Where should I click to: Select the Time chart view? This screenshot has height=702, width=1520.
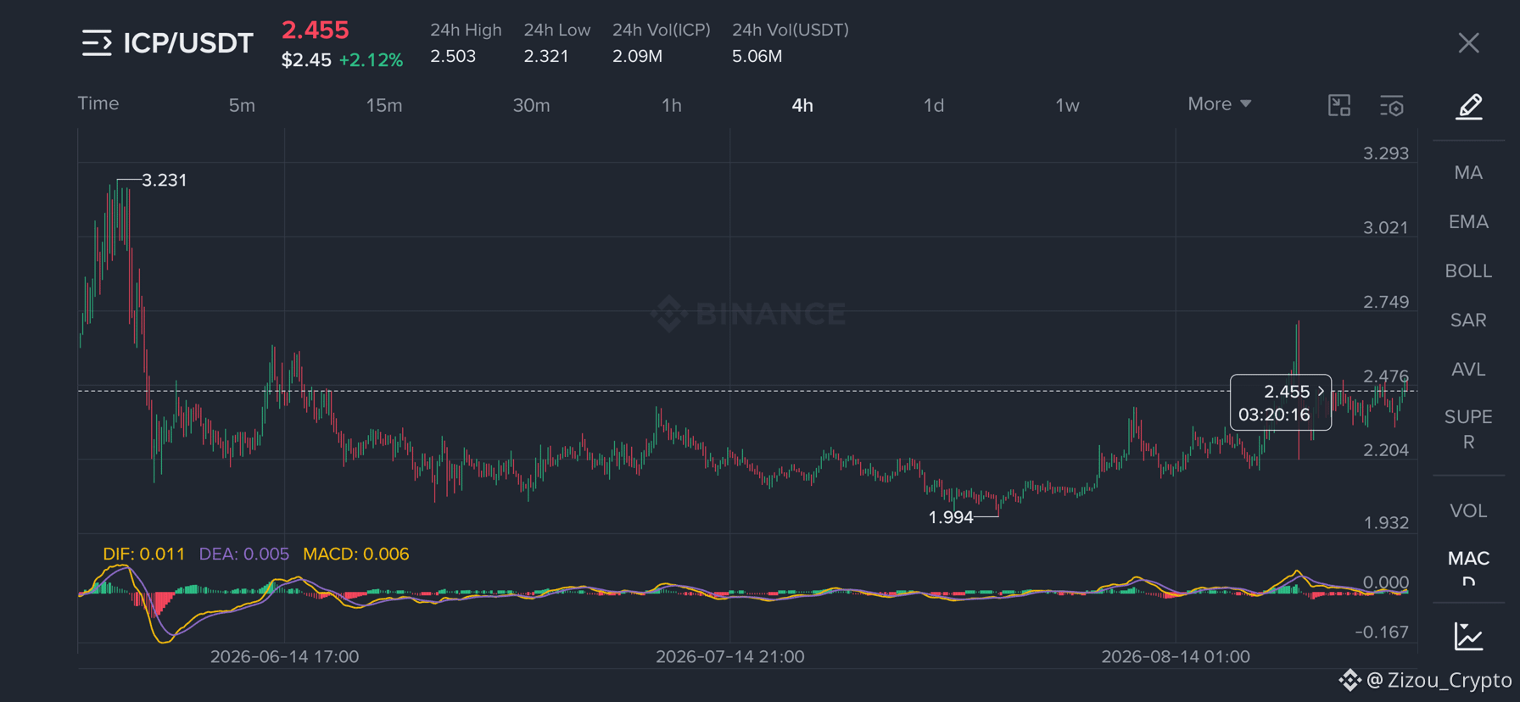[98, 103]
